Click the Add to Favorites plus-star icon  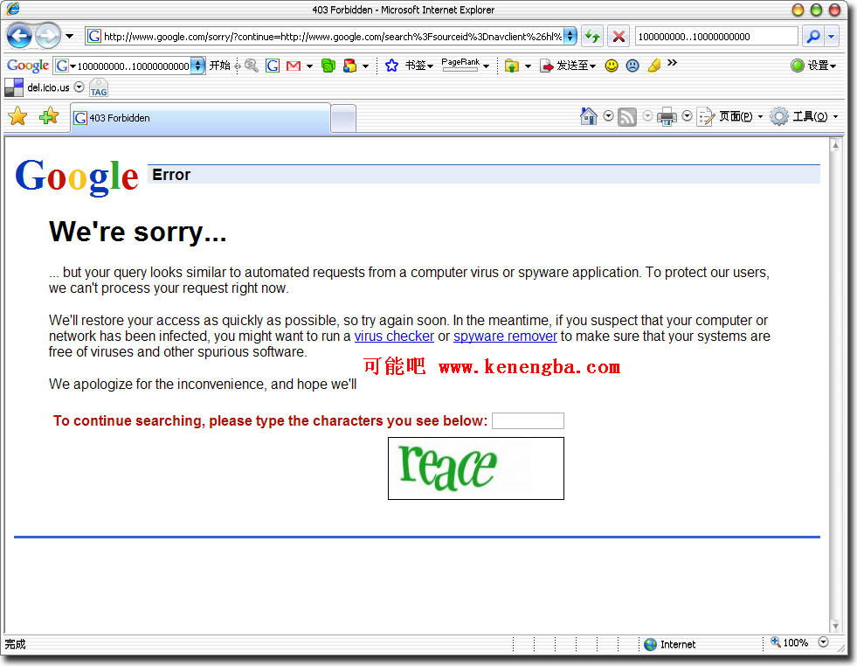(x=49, y=116)
